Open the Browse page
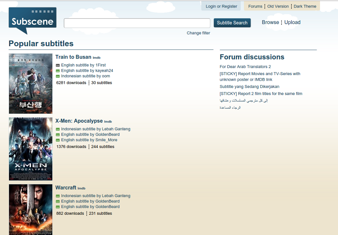The width and height of the screenshot is (338, 235). click(x=270, y=22)
